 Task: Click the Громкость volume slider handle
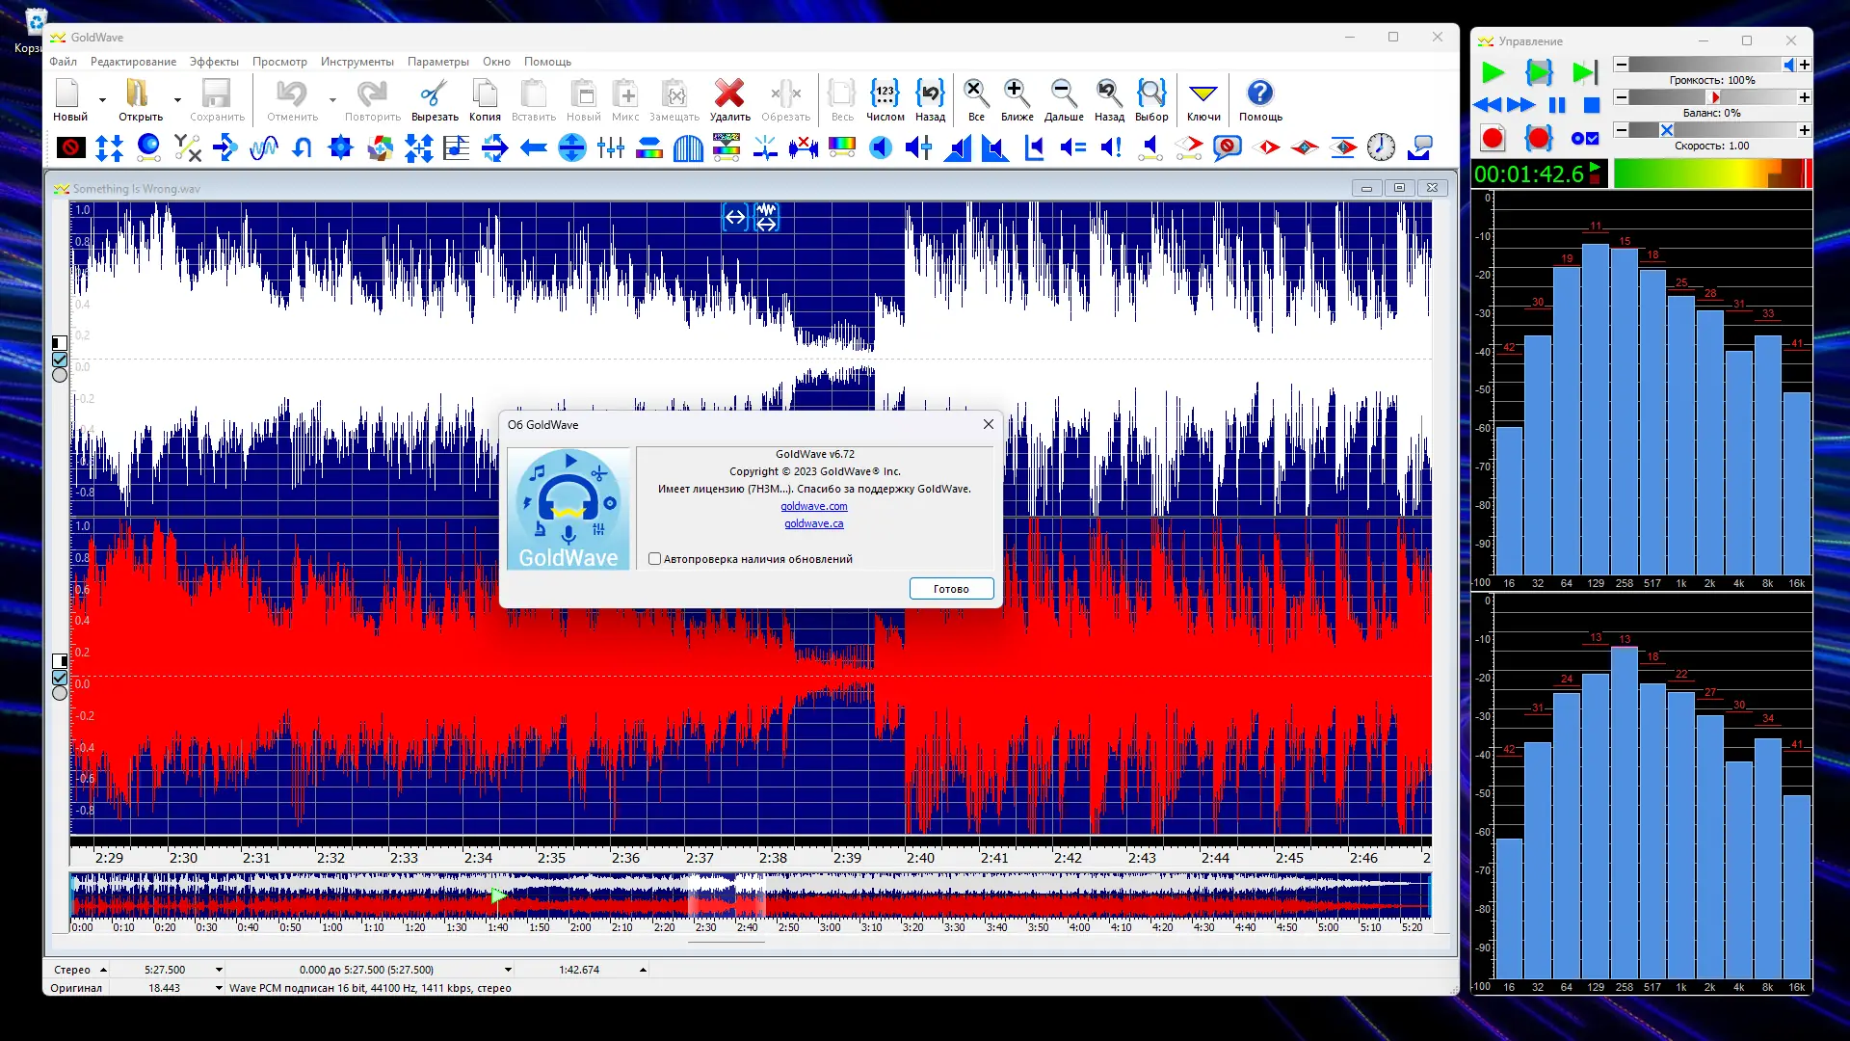click(x=1788, y=65)
